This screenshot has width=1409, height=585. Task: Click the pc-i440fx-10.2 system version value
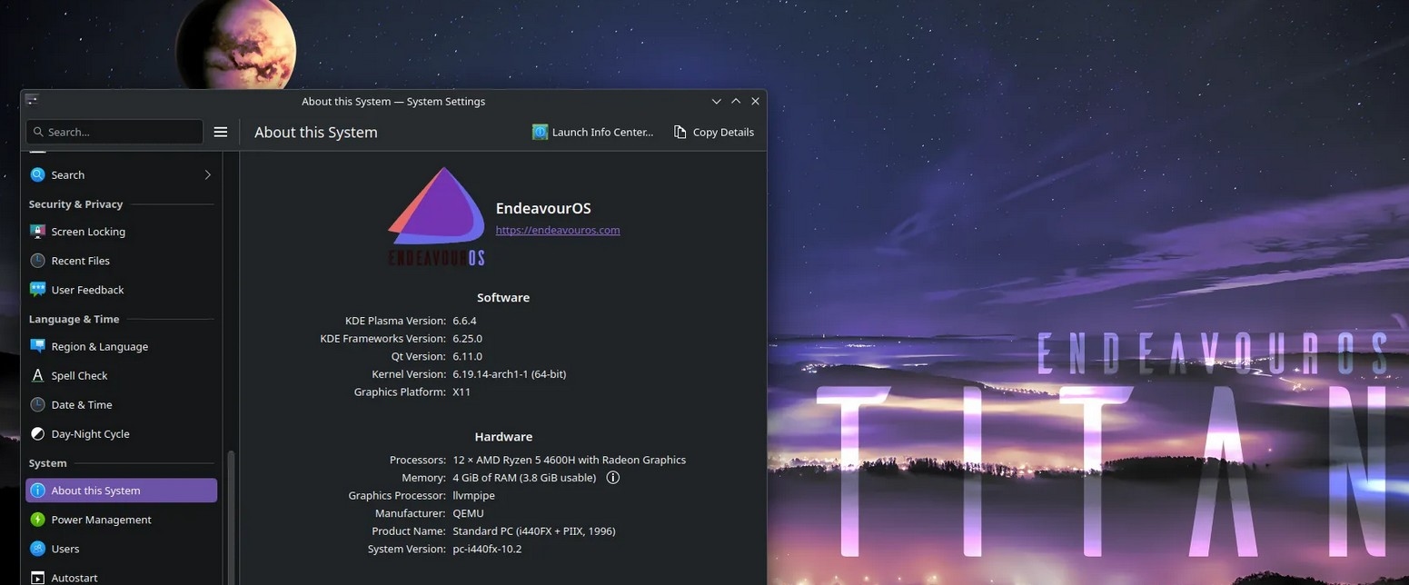(x=487, y=549)
